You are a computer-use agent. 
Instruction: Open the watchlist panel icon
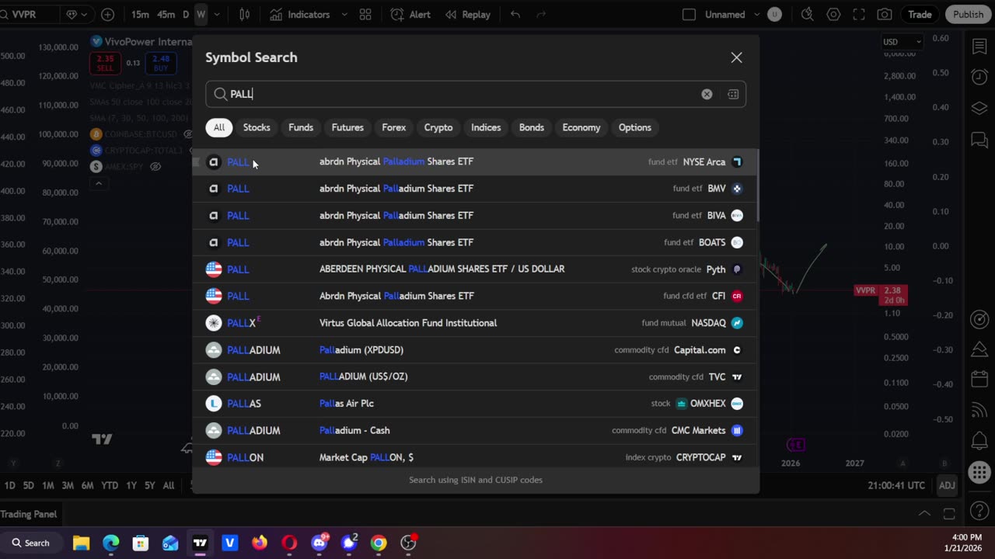979,47
